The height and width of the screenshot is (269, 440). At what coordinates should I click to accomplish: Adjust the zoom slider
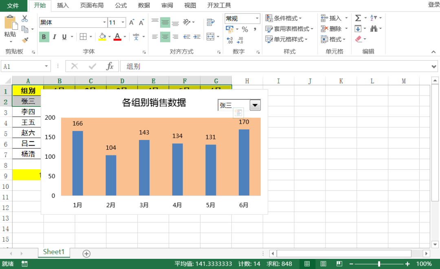click(379, 264)
